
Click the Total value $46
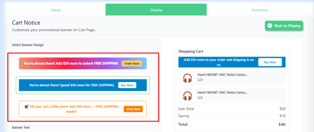pos(282,124)
